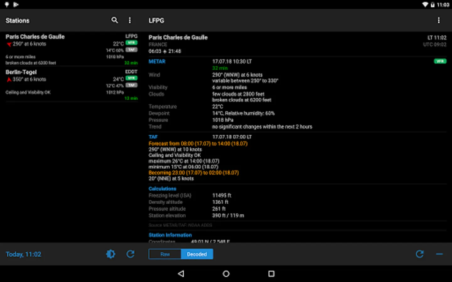The height and width of the screenshot is (282, 452).
Task: Tap the LFPG title in the detail header
Action: point(156,21)
